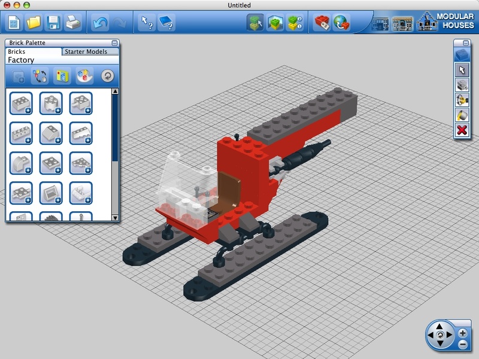This screenshot has height=359, width=479.
Task: Open the Print icon in toolbar
Action: [72, 23]
